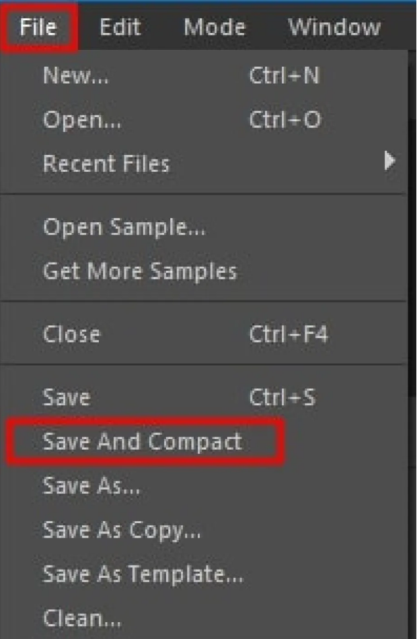417x639 pixels.
Task: Select Close in the File menu
Action: pyautogui.click(x=71, y=335)
